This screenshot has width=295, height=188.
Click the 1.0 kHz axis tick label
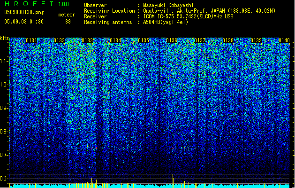tap(4, 85)
